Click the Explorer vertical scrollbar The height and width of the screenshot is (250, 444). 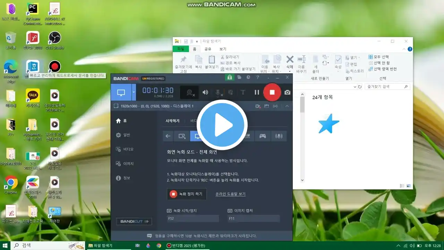[302, 137]
